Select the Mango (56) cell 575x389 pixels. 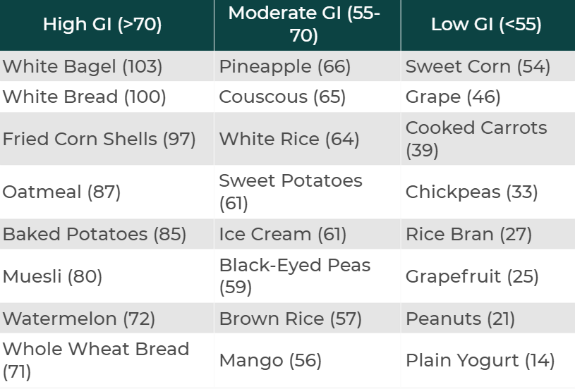[x=270, y=361]
